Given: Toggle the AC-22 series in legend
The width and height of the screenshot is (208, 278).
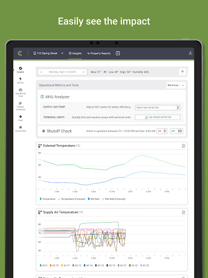Looking at the screenshot, I should [x=133, y=266].
